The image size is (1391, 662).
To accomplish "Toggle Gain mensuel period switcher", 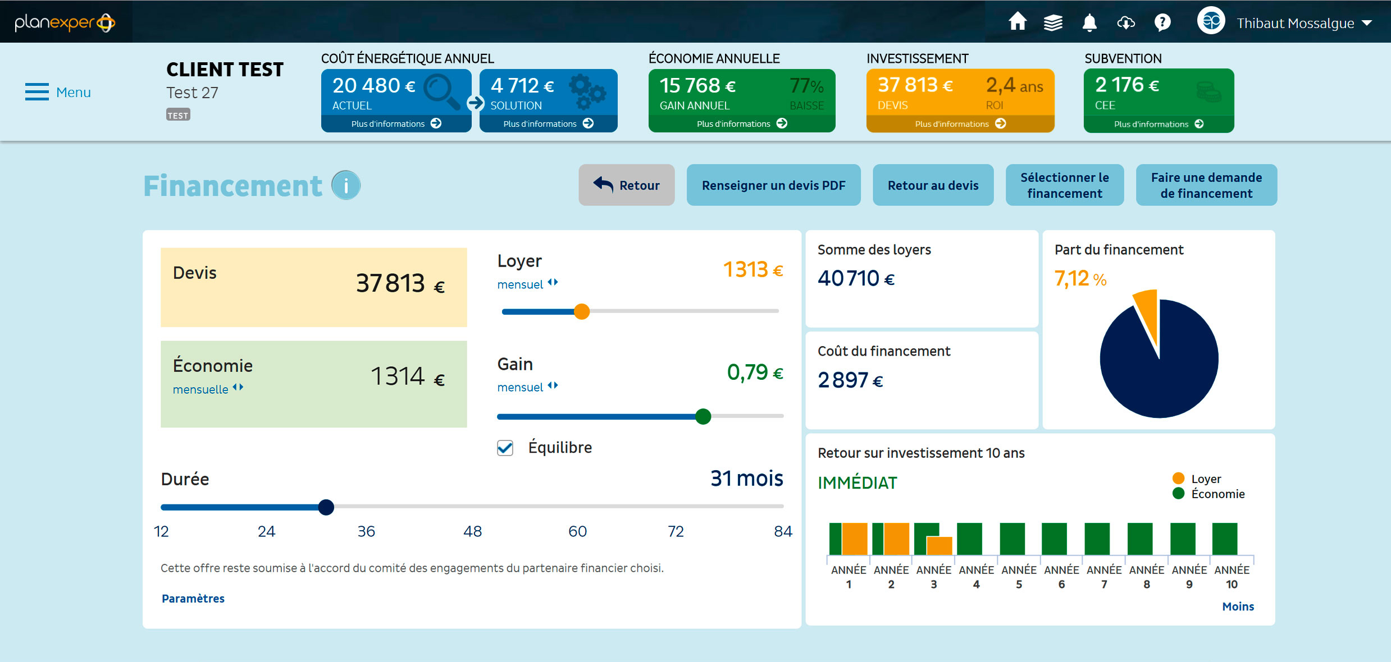I will coord(553,386).
